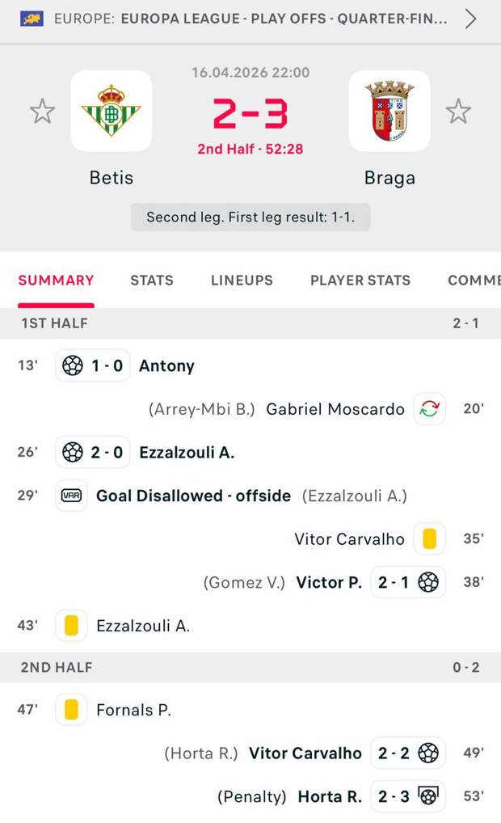The height and width of the screenshot is (823, 501).
Task: Tap the Betis club crest logo
Action: [x=112, y=111]
